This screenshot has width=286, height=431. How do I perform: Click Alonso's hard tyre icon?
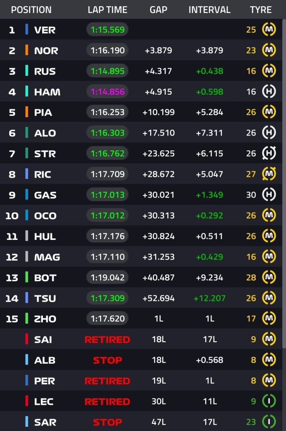[269, 133]
